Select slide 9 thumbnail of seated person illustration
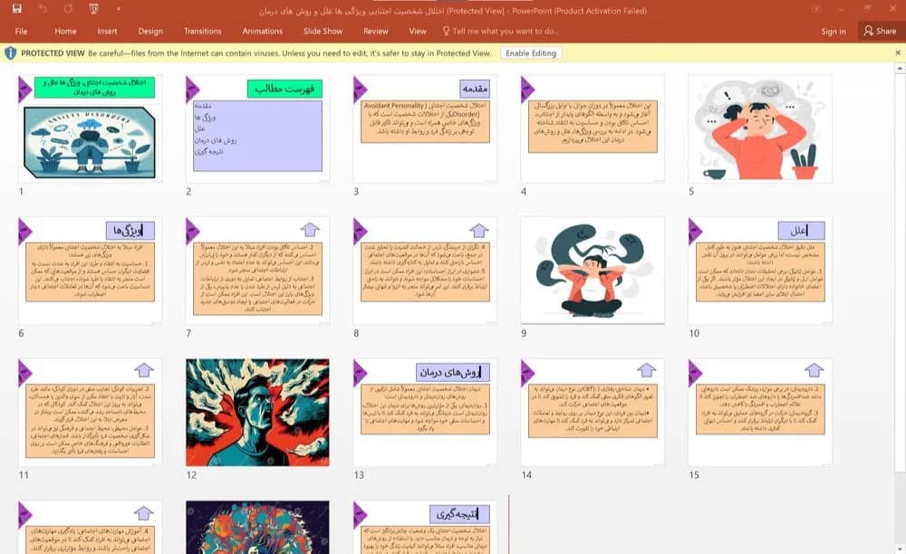This screenshot has width=906, height=554. coord(593,271)
